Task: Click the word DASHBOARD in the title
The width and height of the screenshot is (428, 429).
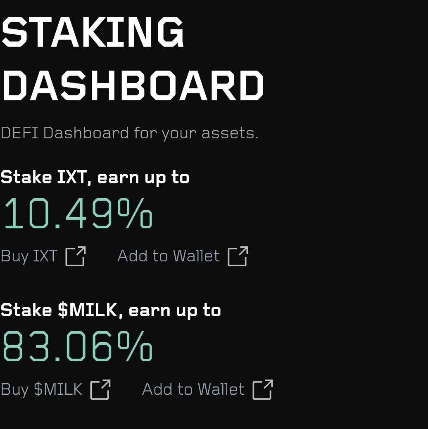Action: 132,85
